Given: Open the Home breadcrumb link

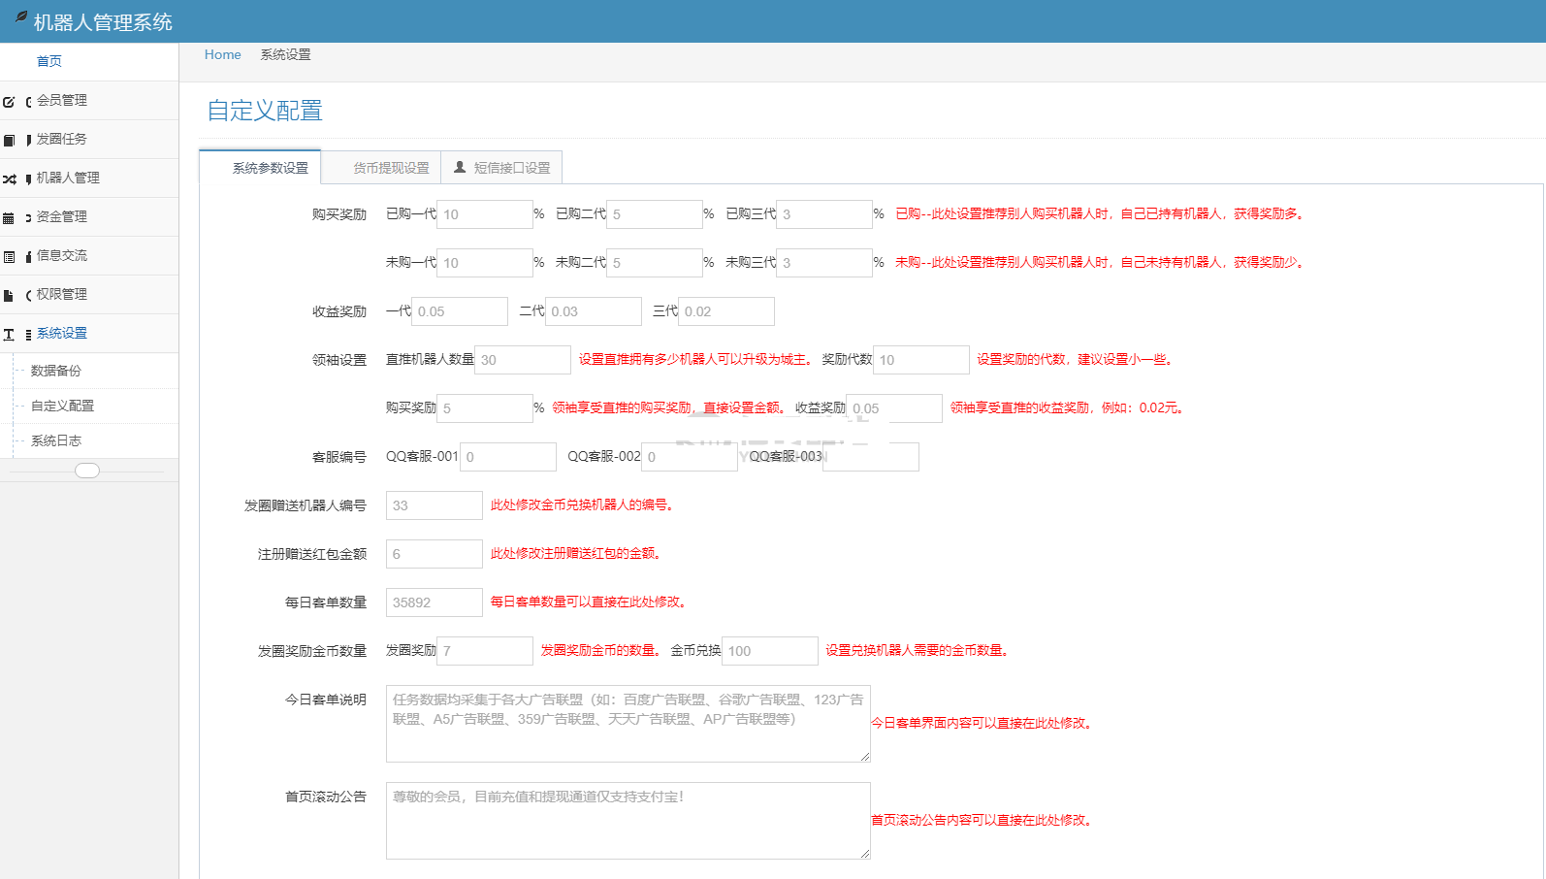Looking at the screenshot, I should [x=222, y=54].
